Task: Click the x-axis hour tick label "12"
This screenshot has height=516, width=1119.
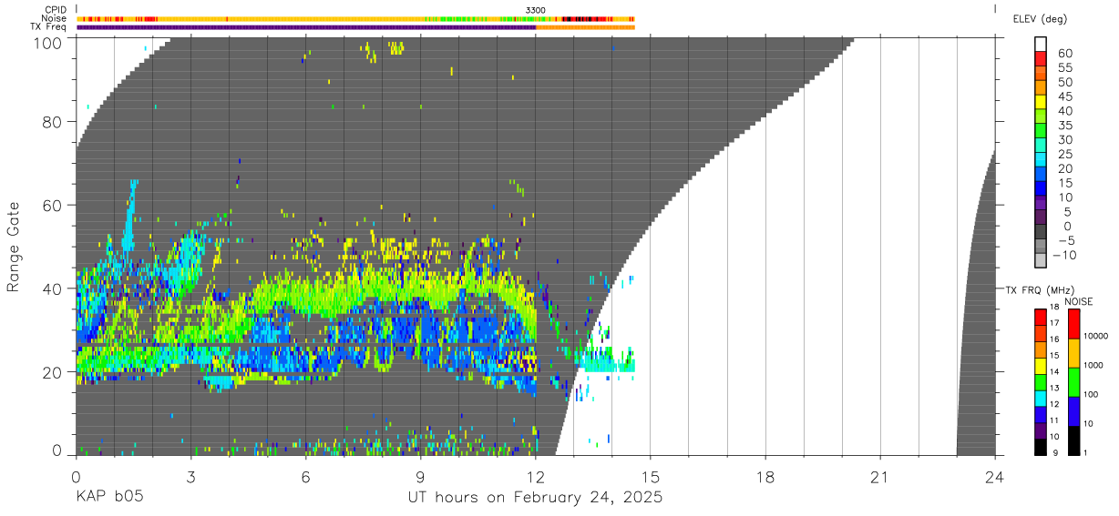Action: tap(536, 476)
